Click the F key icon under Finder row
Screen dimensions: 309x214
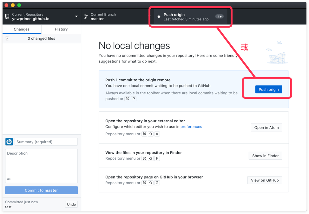[157, 158]
